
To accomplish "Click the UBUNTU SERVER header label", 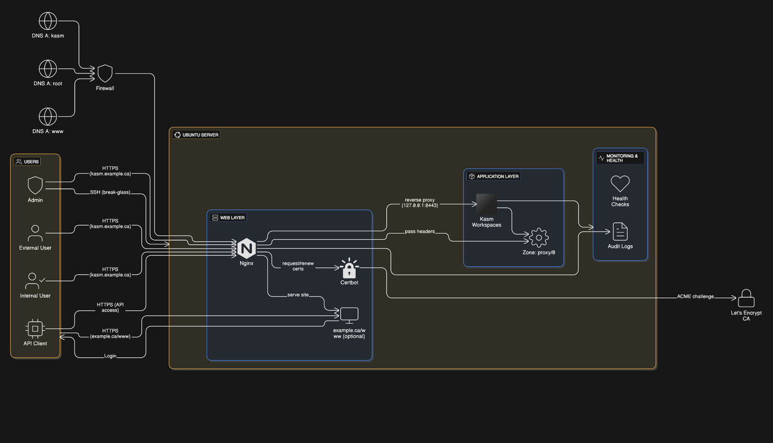I will [196, 134].
